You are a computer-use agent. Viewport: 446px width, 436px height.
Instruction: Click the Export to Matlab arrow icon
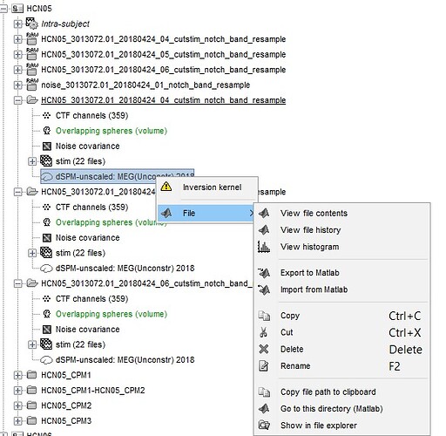264,273
